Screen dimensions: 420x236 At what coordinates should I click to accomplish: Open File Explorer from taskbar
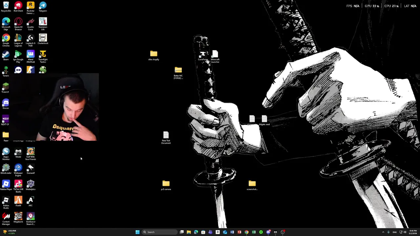pos(189,232)
